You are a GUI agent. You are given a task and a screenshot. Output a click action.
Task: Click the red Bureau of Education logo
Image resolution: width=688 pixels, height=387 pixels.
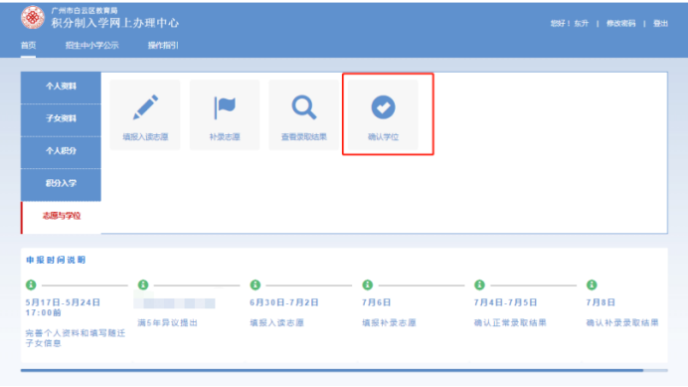click(x=33, y=18)
